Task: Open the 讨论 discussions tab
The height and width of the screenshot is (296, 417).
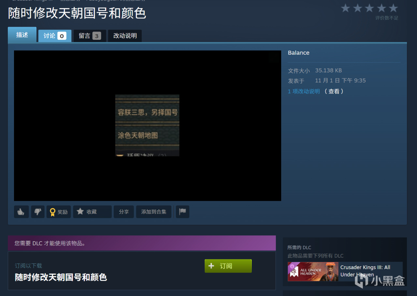Action: tap(55, 36)
